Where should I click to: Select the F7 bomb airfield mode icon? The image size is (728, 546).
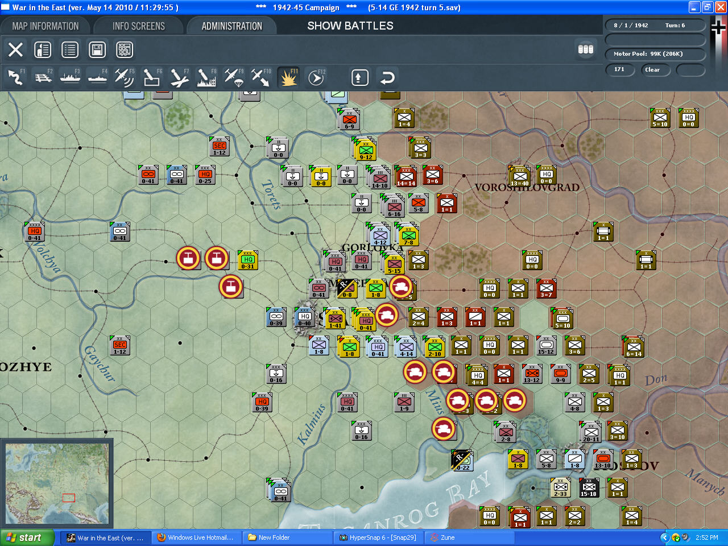coord(179,77)
